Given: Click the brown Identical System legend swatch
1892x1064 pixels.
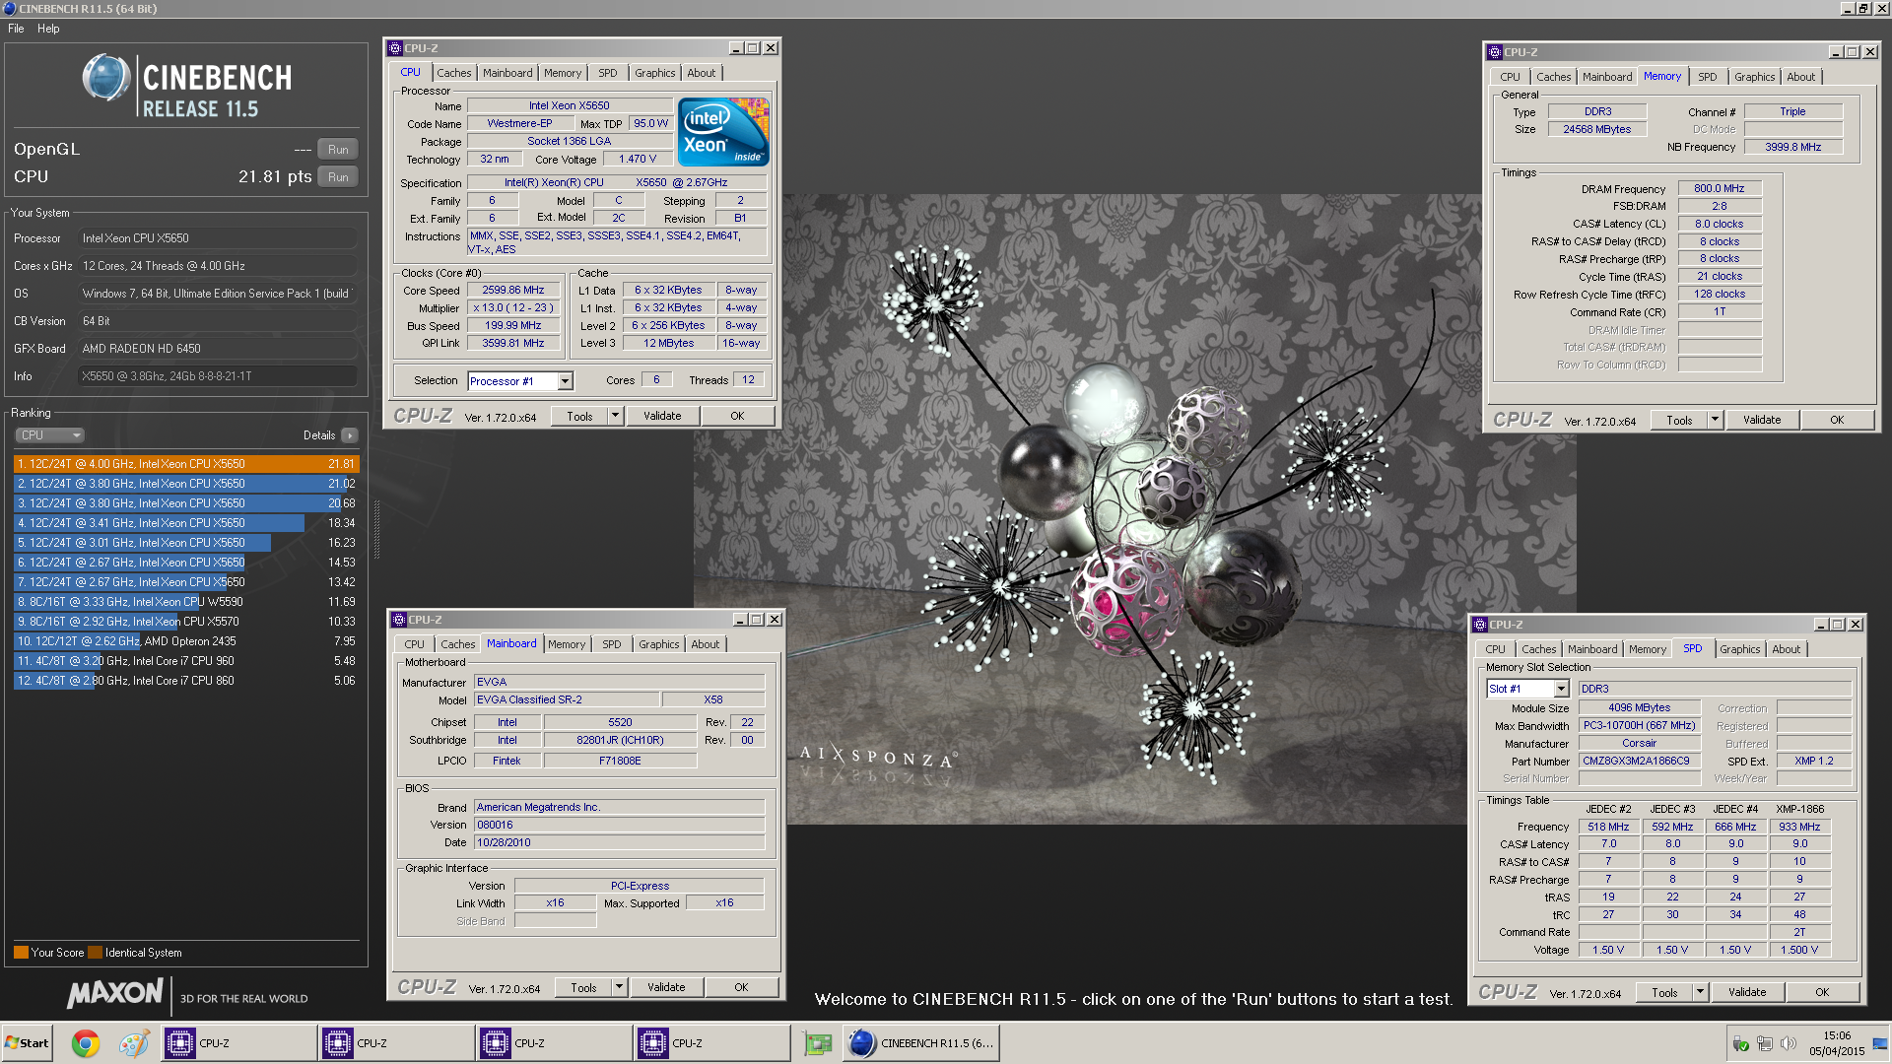Looking at the screenshot, I should pyautogui.click(x=95, y=953).
